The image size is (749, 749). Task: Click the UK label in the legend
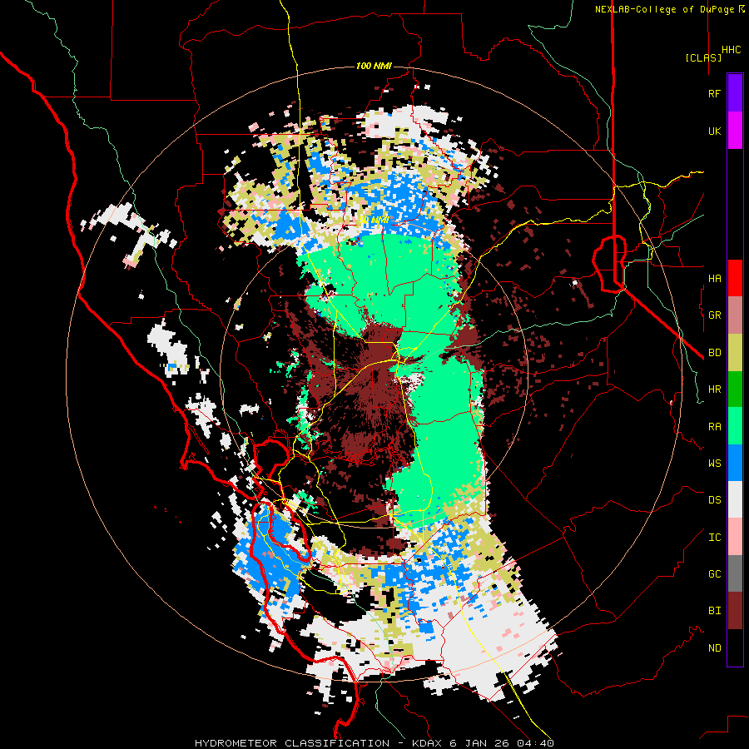714,131
